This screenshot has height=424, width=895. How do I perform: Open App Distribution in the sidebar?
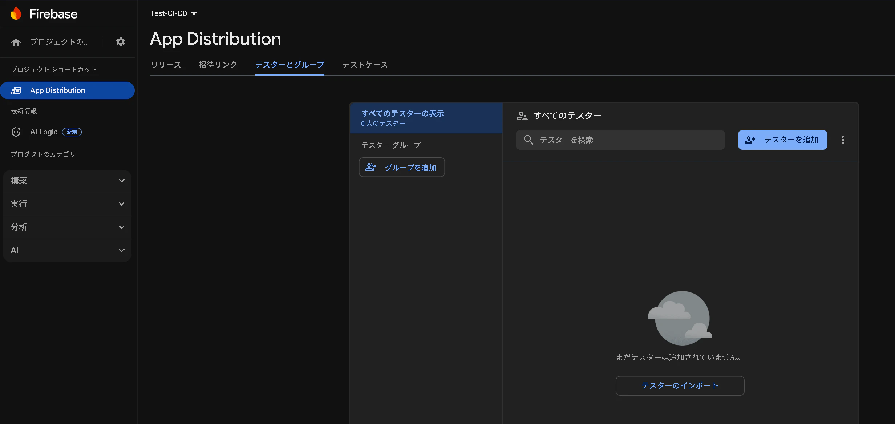pos(67,90)
